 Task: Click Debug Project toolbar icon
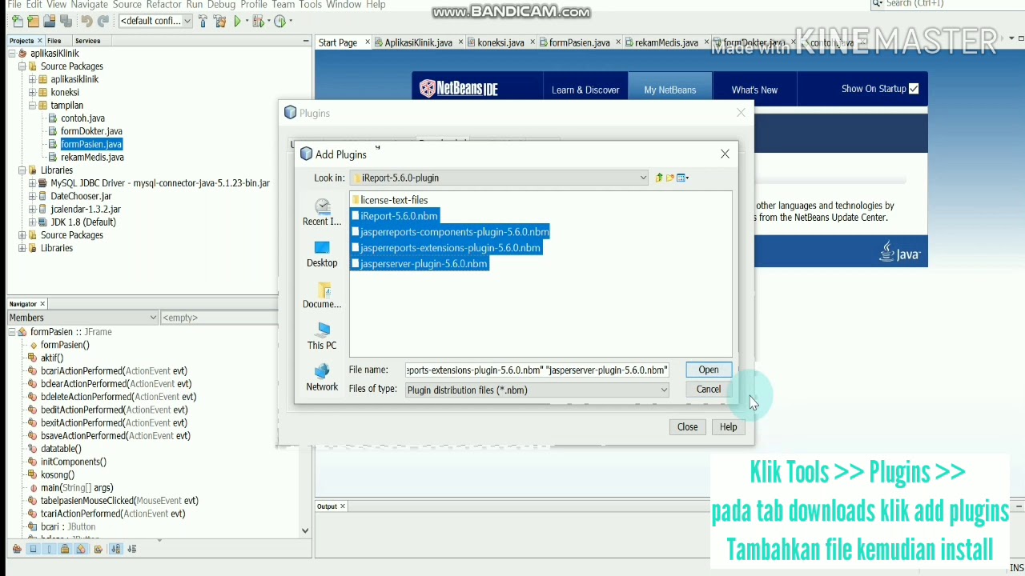click(258, 22)
